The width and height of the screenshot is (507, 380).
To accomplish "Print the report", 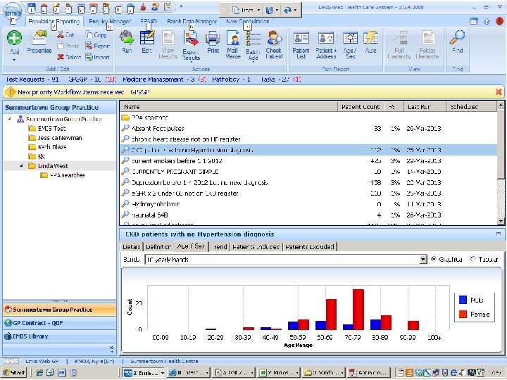I will click(213, 42).
